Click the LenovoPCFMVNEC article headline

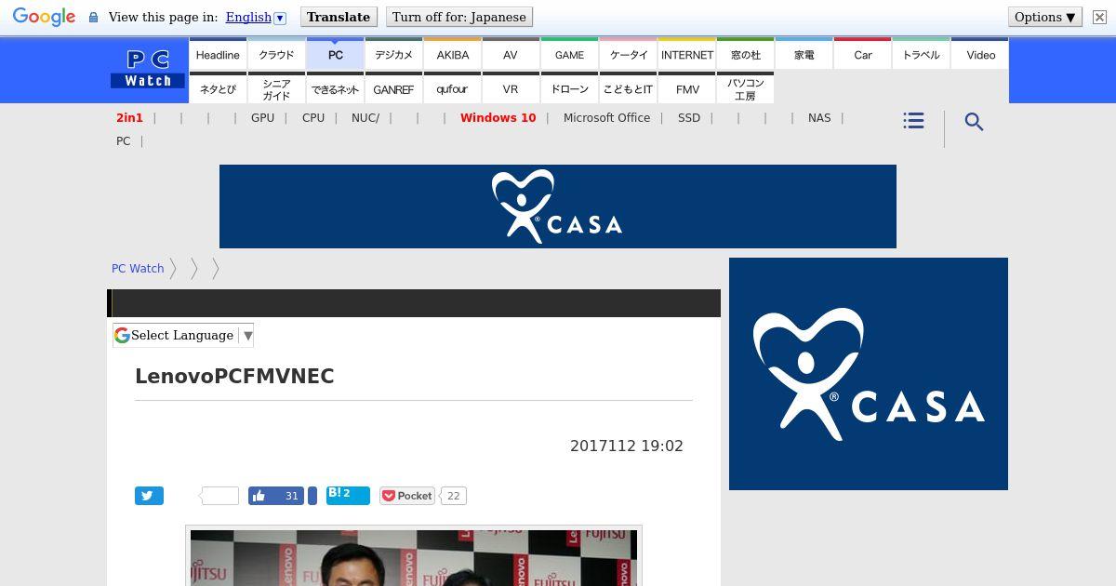(x=234, y=376)
